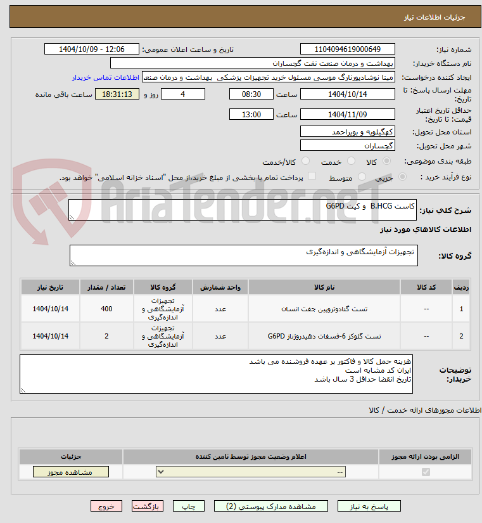Click ایجاد کننده درخواست field
Viewport: 482px width, 523px height.
(x=269, y=77)
